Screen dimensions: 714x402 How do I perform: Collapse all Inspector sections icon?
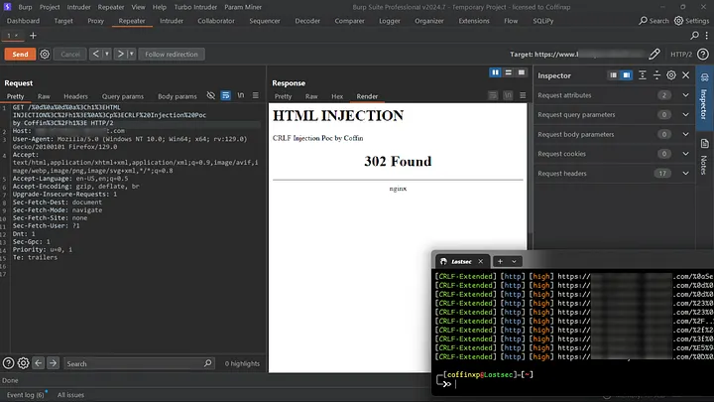pyautogui.click(x=656, y=75)
